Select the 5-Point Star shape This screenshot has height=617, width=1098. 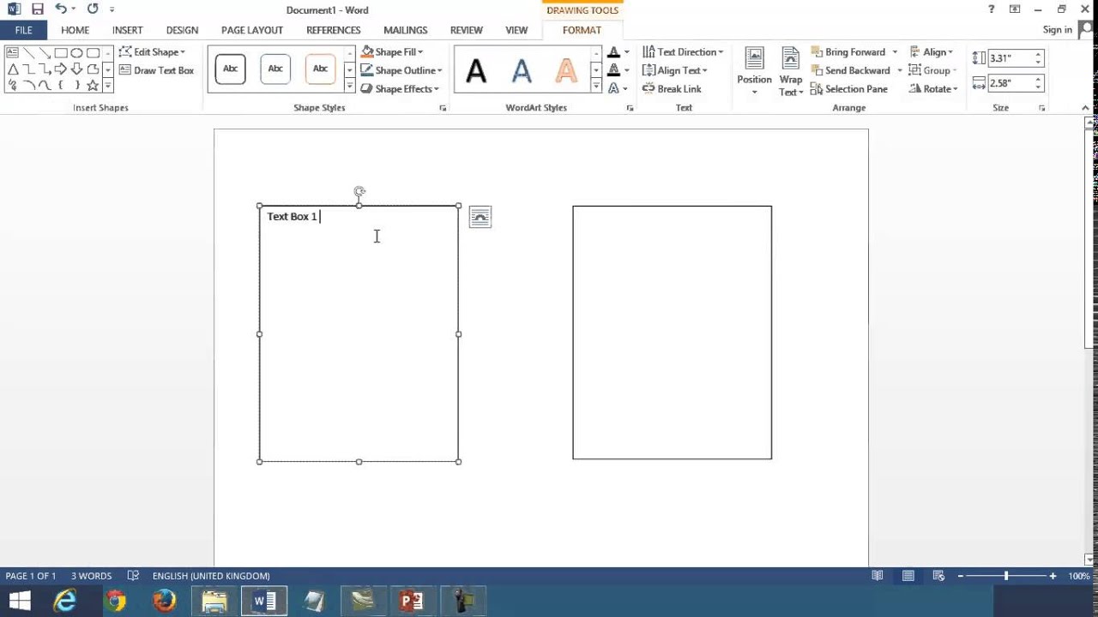[93, 86]
